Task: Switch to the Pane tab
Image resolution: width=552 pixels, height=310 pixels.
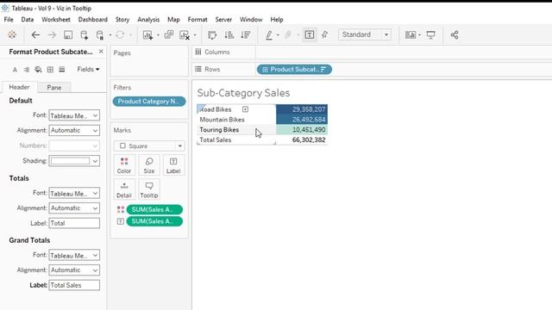Action: (53, 87)
